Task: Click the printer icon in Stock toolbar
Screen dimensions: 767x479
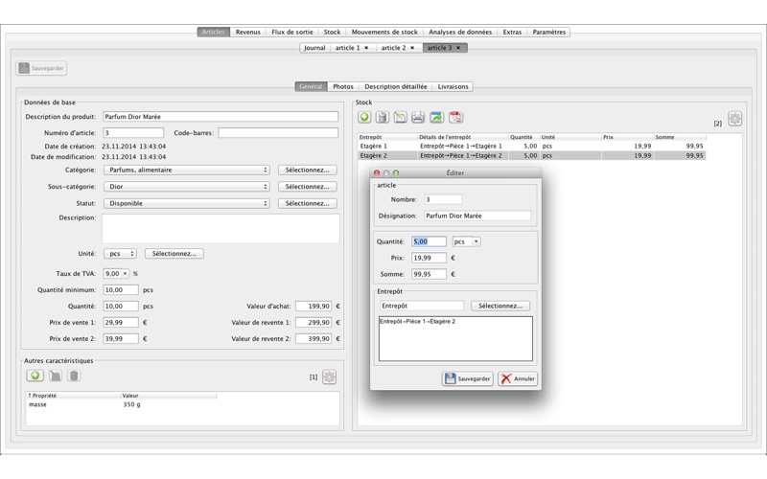Action: 418,117
